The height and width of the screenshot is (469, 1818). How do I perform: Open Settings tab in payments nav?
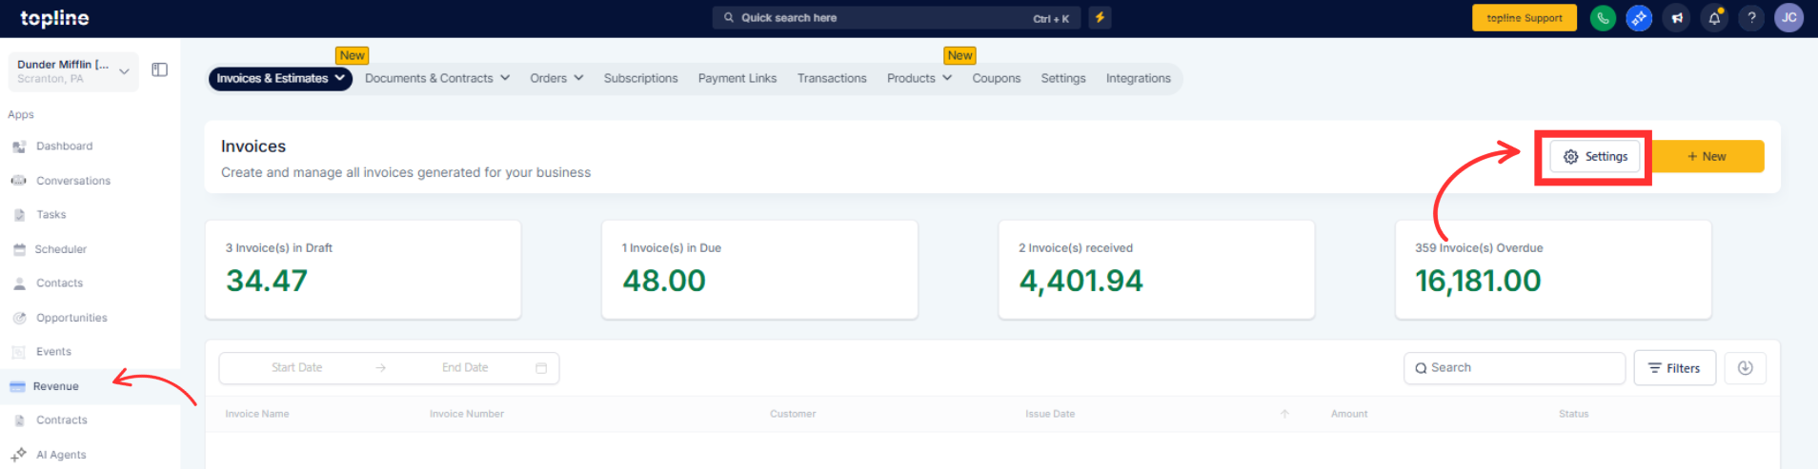(x=1062, y=79)
